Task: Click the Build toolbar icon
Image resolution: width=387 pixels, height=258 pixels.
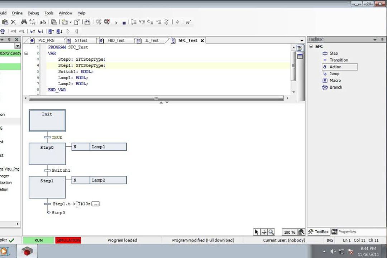Action: [x=64, y=22]
